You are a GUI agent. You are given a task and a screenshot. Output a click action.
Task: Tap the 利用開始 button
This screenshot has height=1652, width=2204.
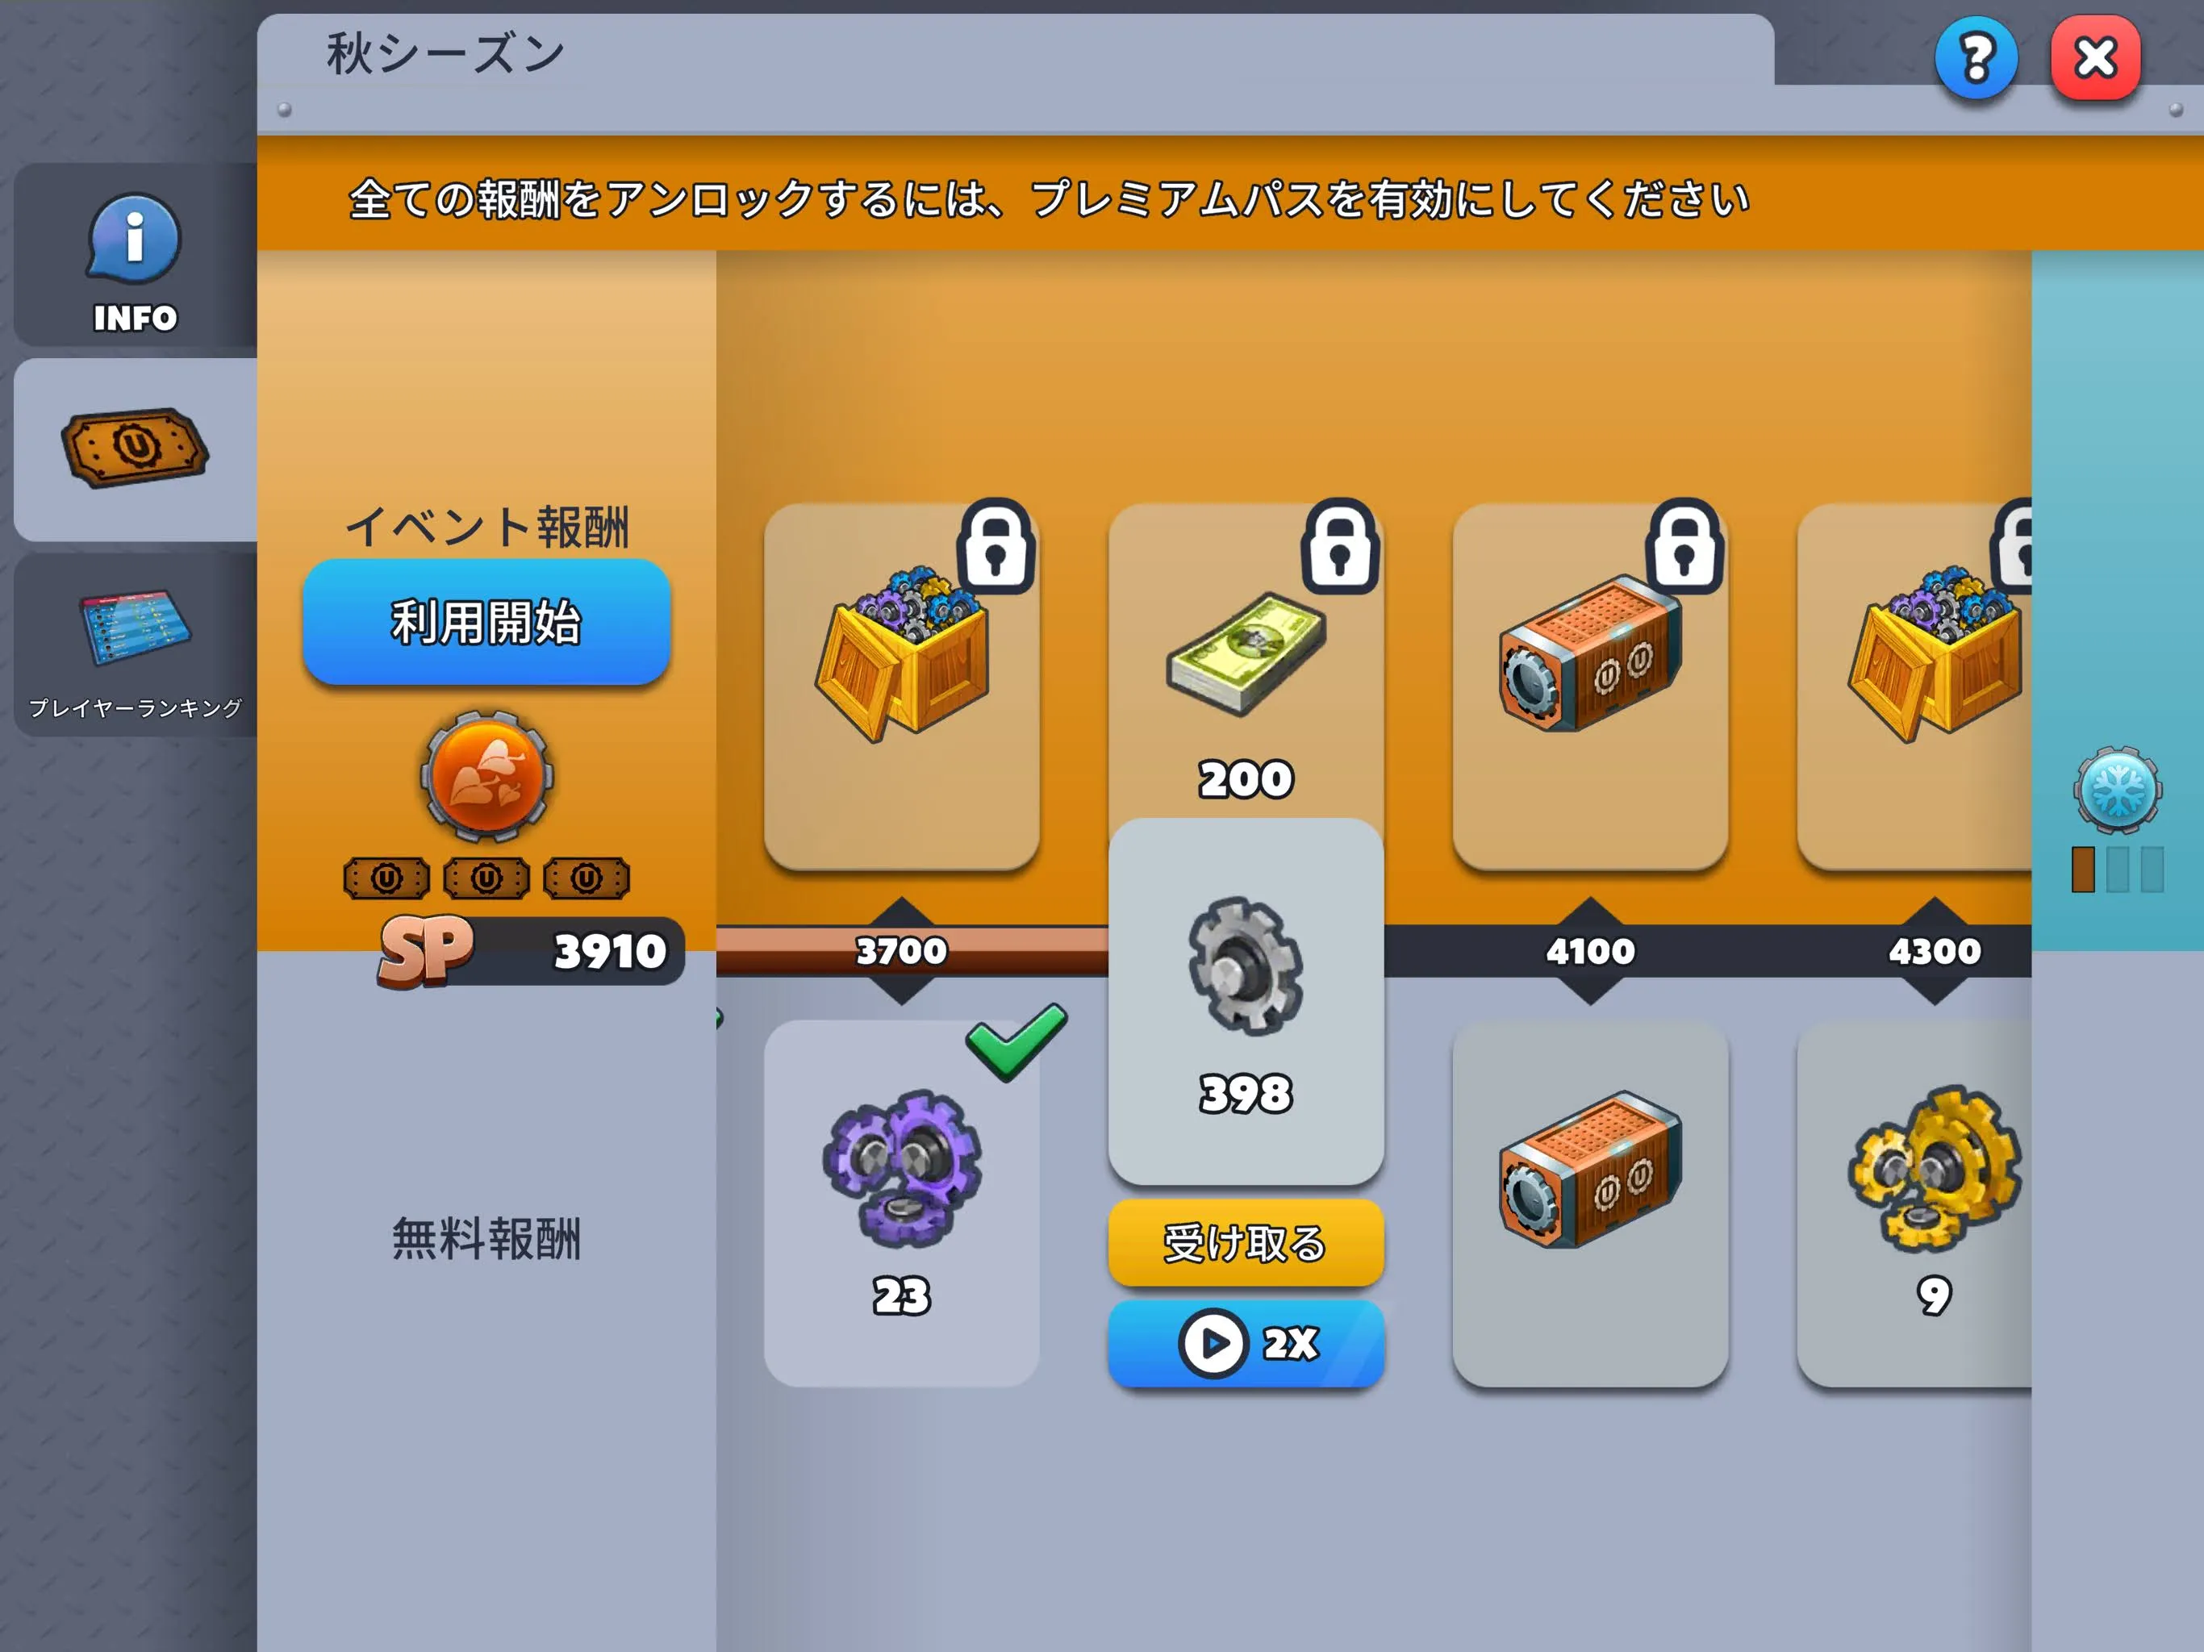486,622
